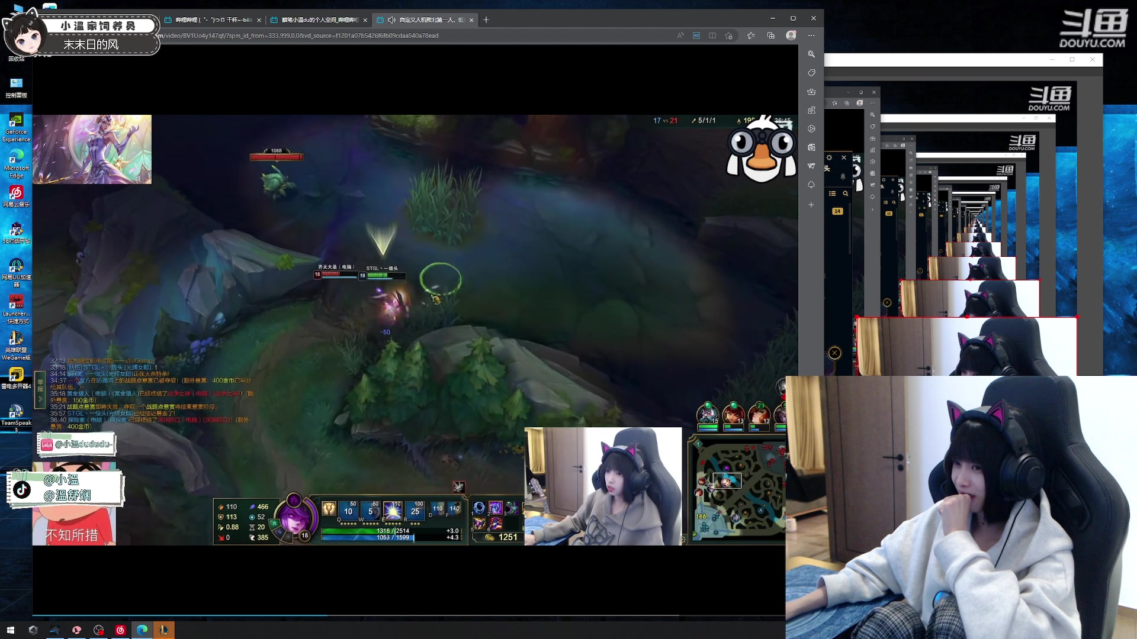Open a new browser tab
Image resolution: width=1137 pixels, height=639 pixels.
click(x=486, y=20)
